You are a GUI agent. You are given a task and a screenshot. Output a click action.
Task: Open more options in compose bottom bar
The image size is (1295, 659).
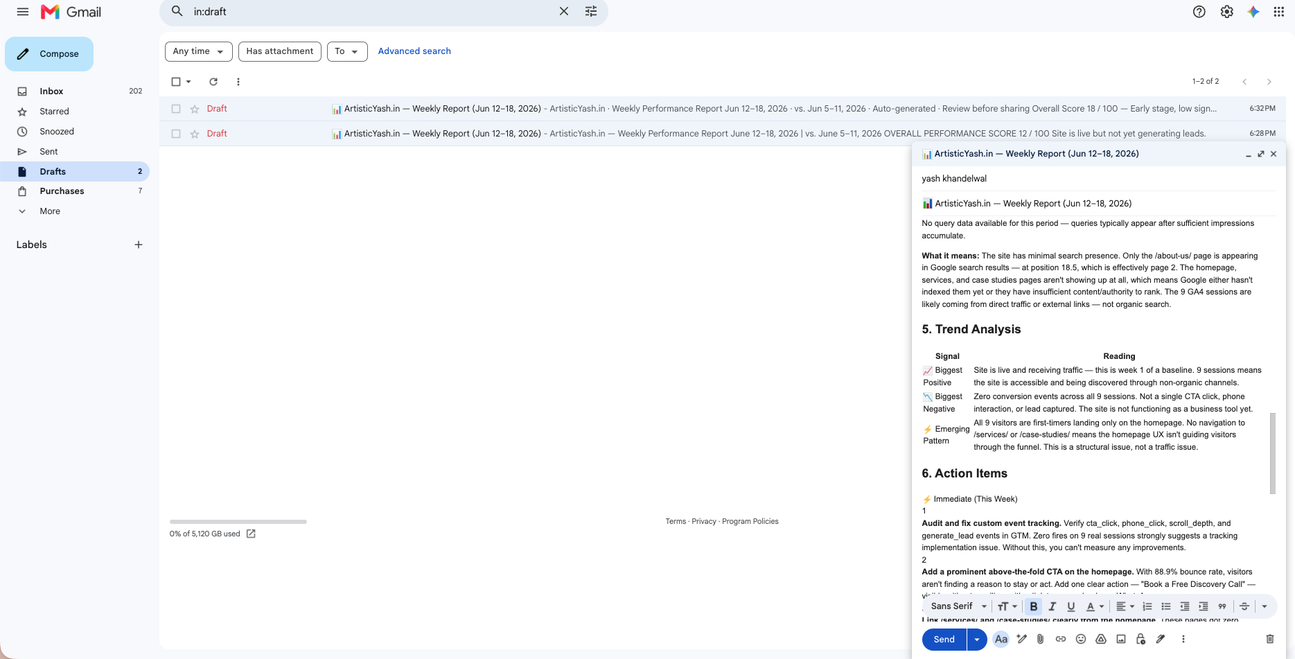pyautogui.click(x=1183, y=639)
